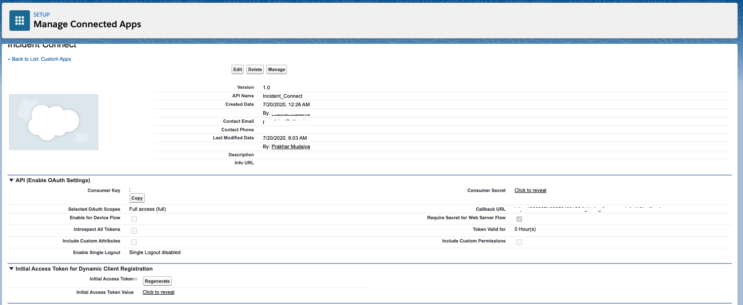Toggle Enable for Device Flow checkbox
The width and height of the screenshot is (743, 305).
tap(134, 219)
